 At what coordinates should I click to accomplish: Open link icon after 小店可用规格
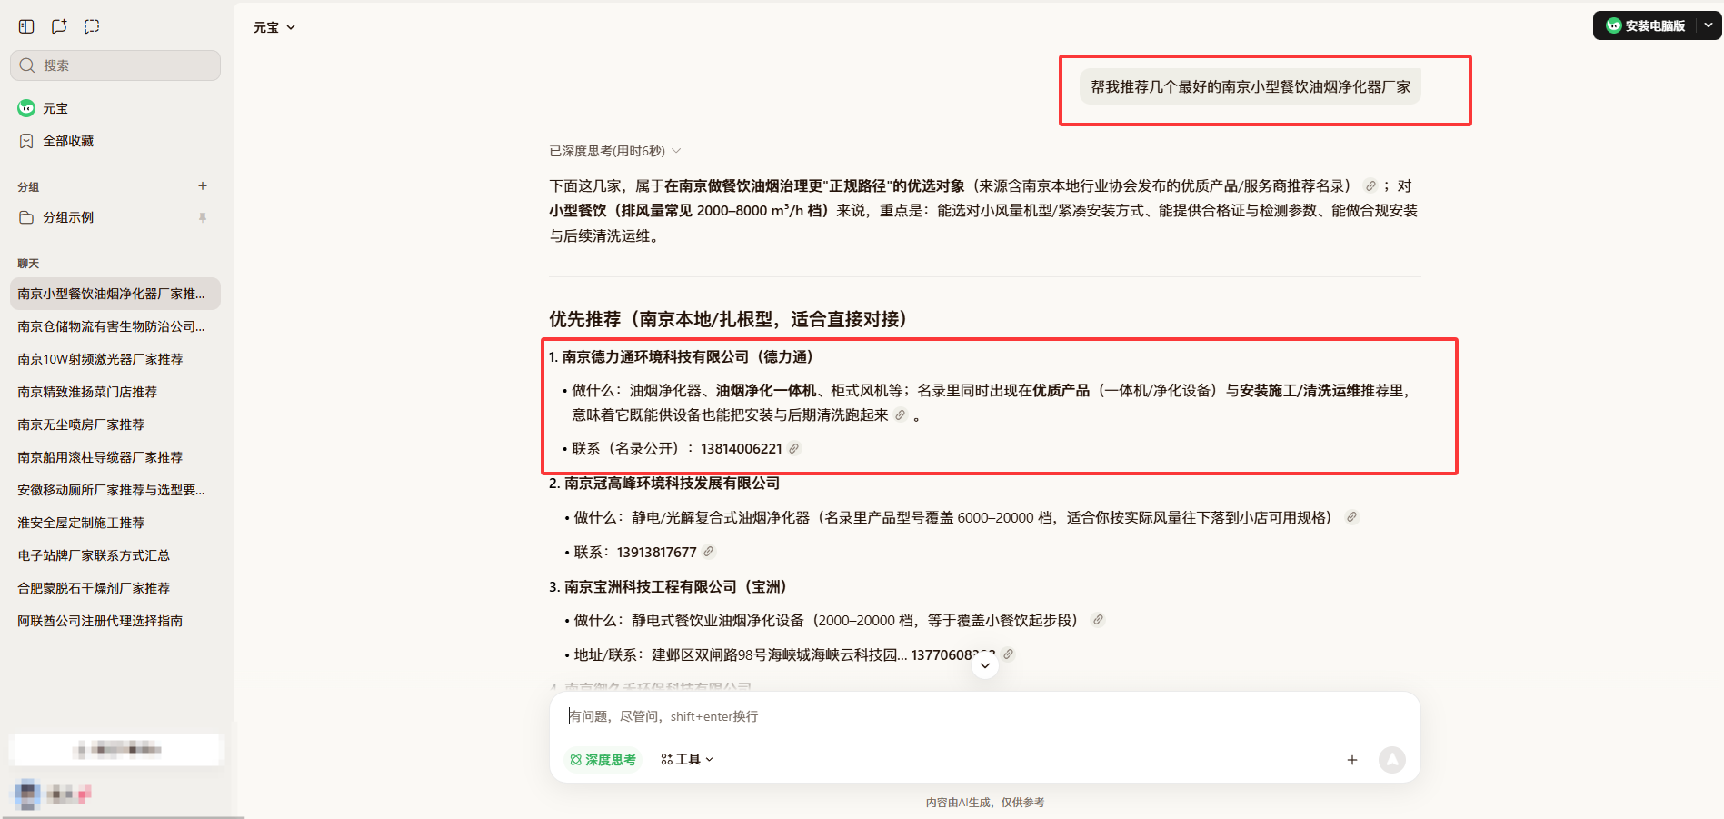pyautogui.click(x=1351, y=517)
